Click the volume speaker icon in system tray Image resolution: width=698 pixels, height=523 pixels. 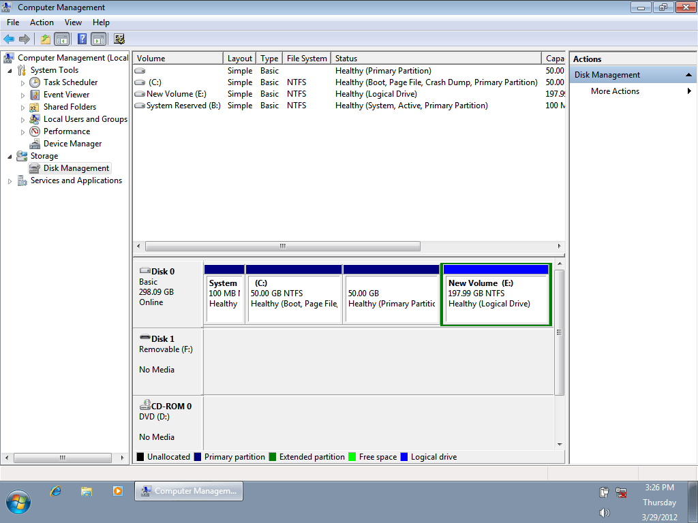click(x=604, y=512)
